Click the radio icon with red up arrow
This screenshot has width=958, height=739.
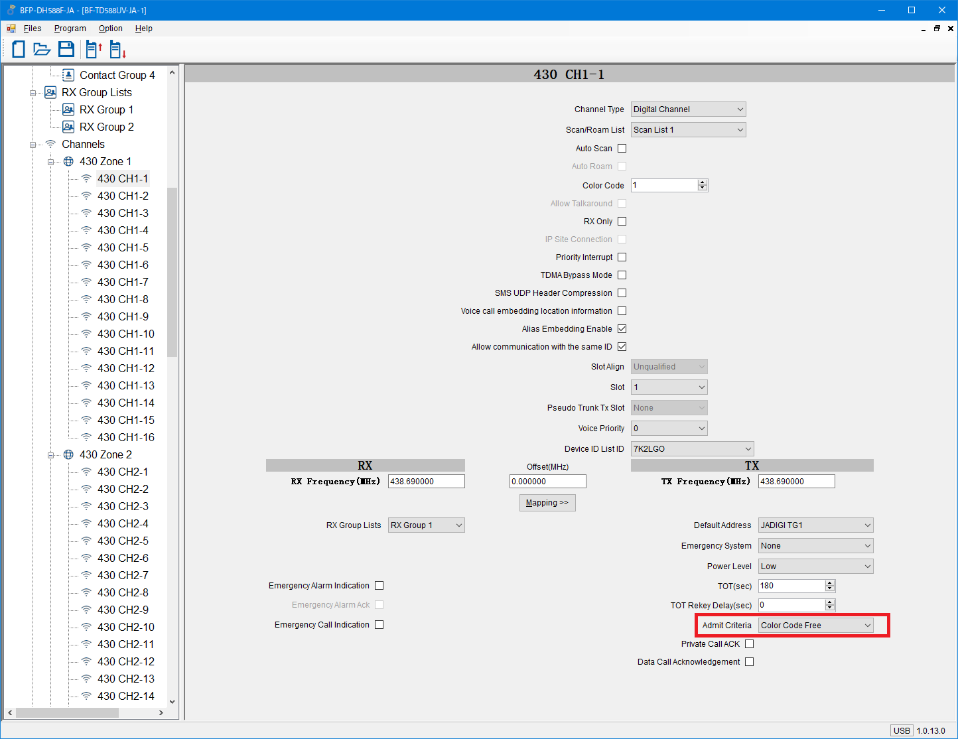(x=94, y=49)
